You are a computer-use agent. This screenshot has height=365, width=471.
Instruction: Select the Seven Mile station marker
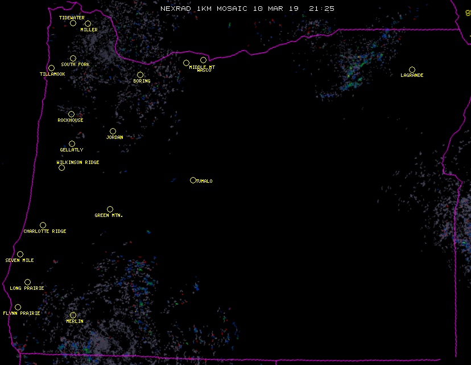pos(20,255)
